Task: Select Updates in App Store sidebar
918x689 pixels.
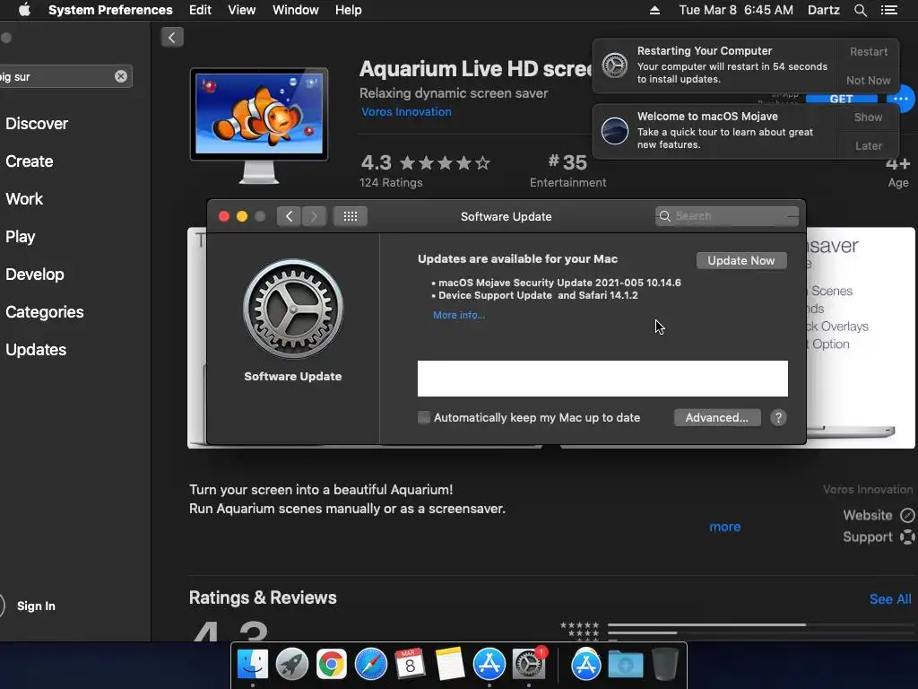Action: click(36, 350)
